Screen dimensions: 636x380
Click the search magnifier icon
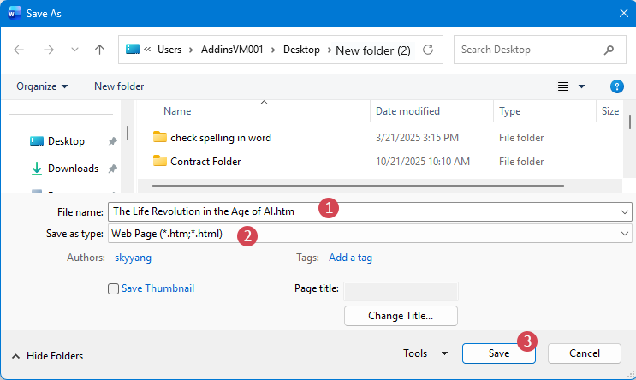pyautogui.click(x=609, y=50)
